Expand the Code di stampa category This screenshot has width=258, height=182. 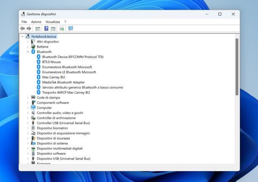tap(28, 98)
